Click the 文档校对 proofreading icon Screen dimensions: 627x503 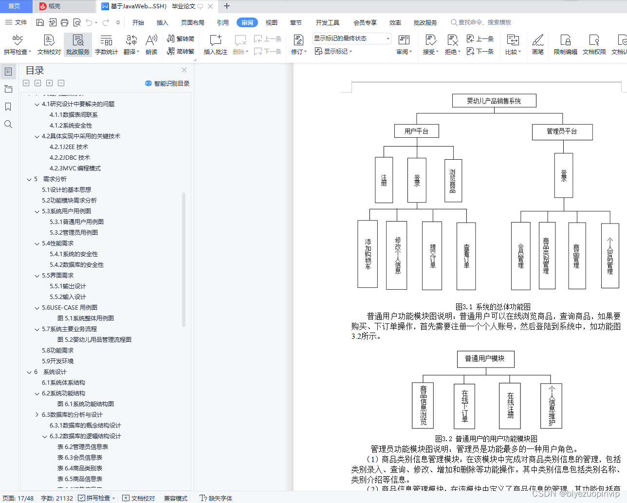click(x=49, y=44)
